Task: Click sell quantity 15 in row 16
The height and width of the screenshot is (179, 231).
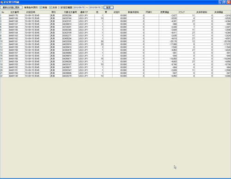Action: [99, 59]
